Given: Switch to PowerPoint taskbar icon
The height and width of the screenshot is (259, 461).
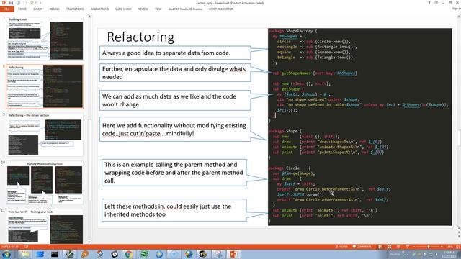Looking at the screenshot, I should pyautogui.click(x=233, y=254).
